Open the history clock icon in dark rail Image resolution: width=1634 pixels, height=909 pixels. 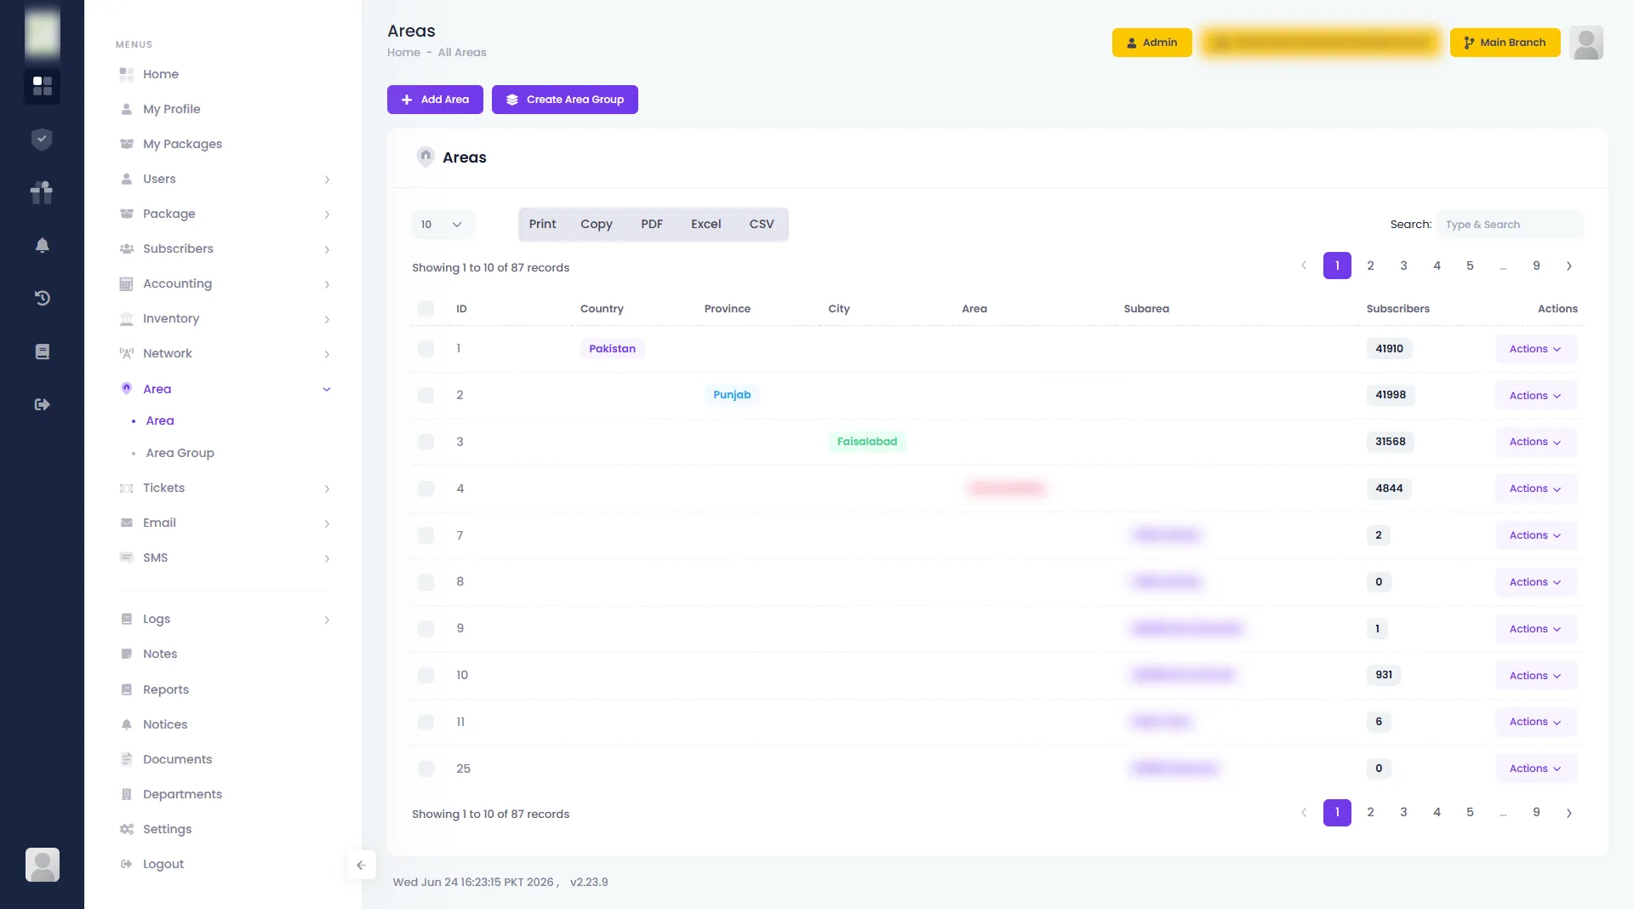pos(42,298)
